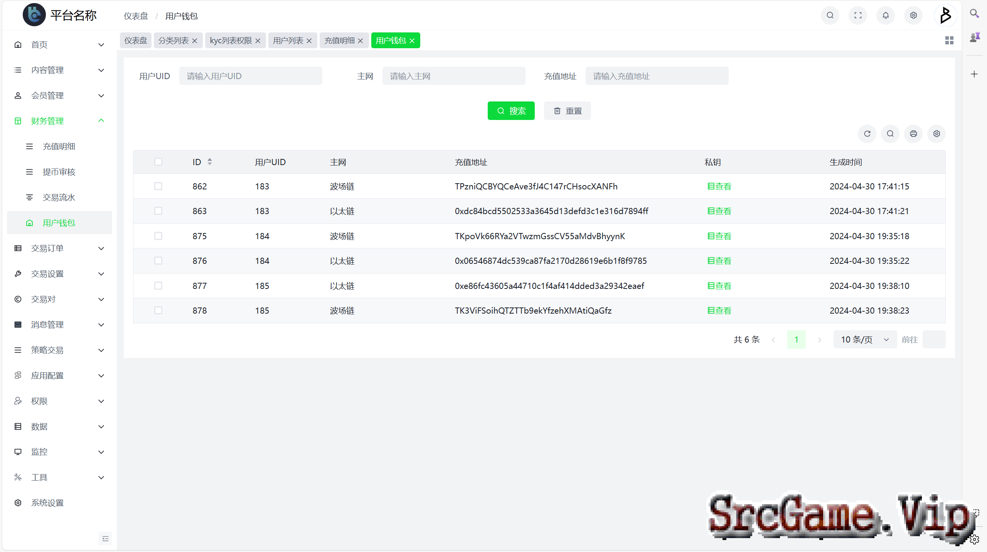Open table column settings gear
Screen dimensions: 987x552
936,134
